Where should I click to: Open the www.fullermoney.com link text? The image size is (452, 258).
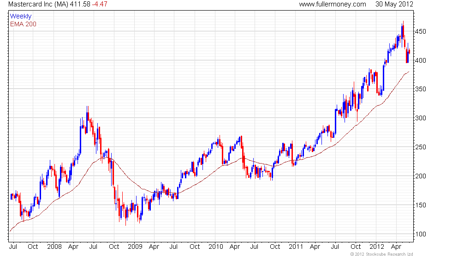point(333,4)
